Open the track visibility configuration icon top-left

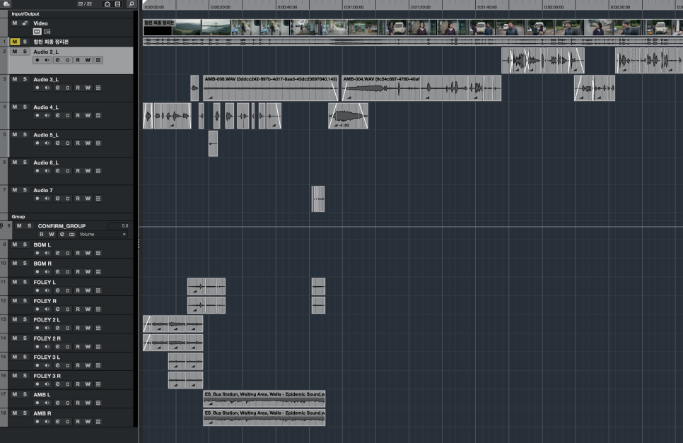(6, 4)
